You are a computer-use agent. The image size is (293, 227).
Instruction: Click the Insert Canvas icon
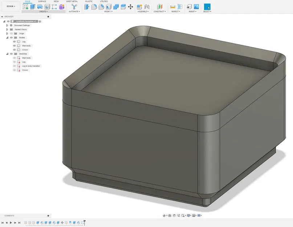pyautogui.click(x=196, y=6)
